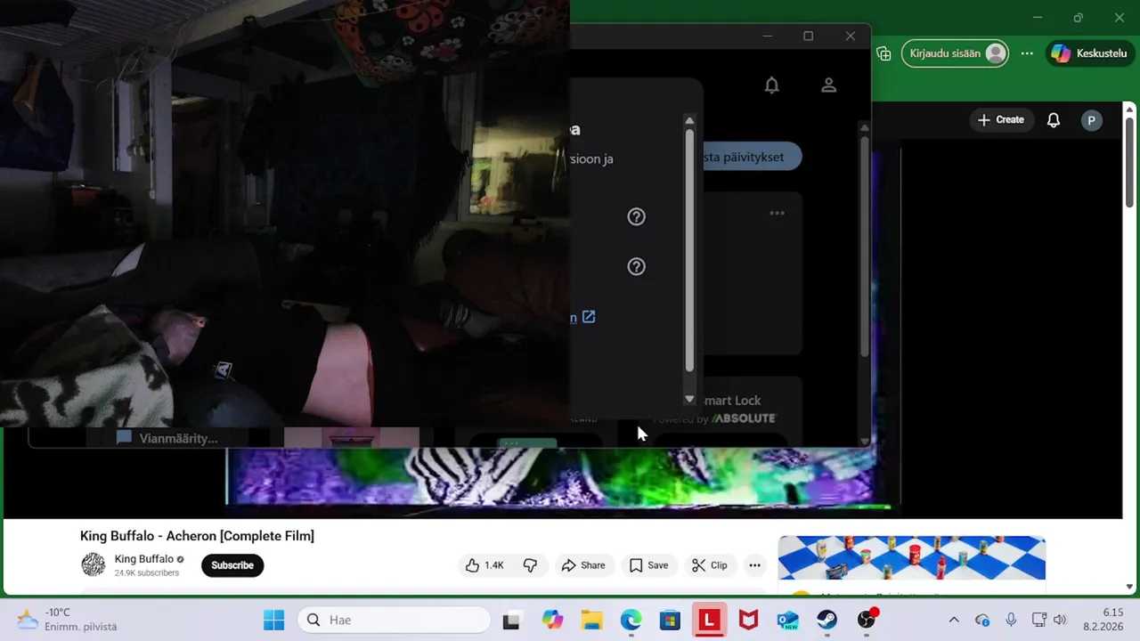
Task: Open three-dot menu on dark card
Action: pos(777,214)
